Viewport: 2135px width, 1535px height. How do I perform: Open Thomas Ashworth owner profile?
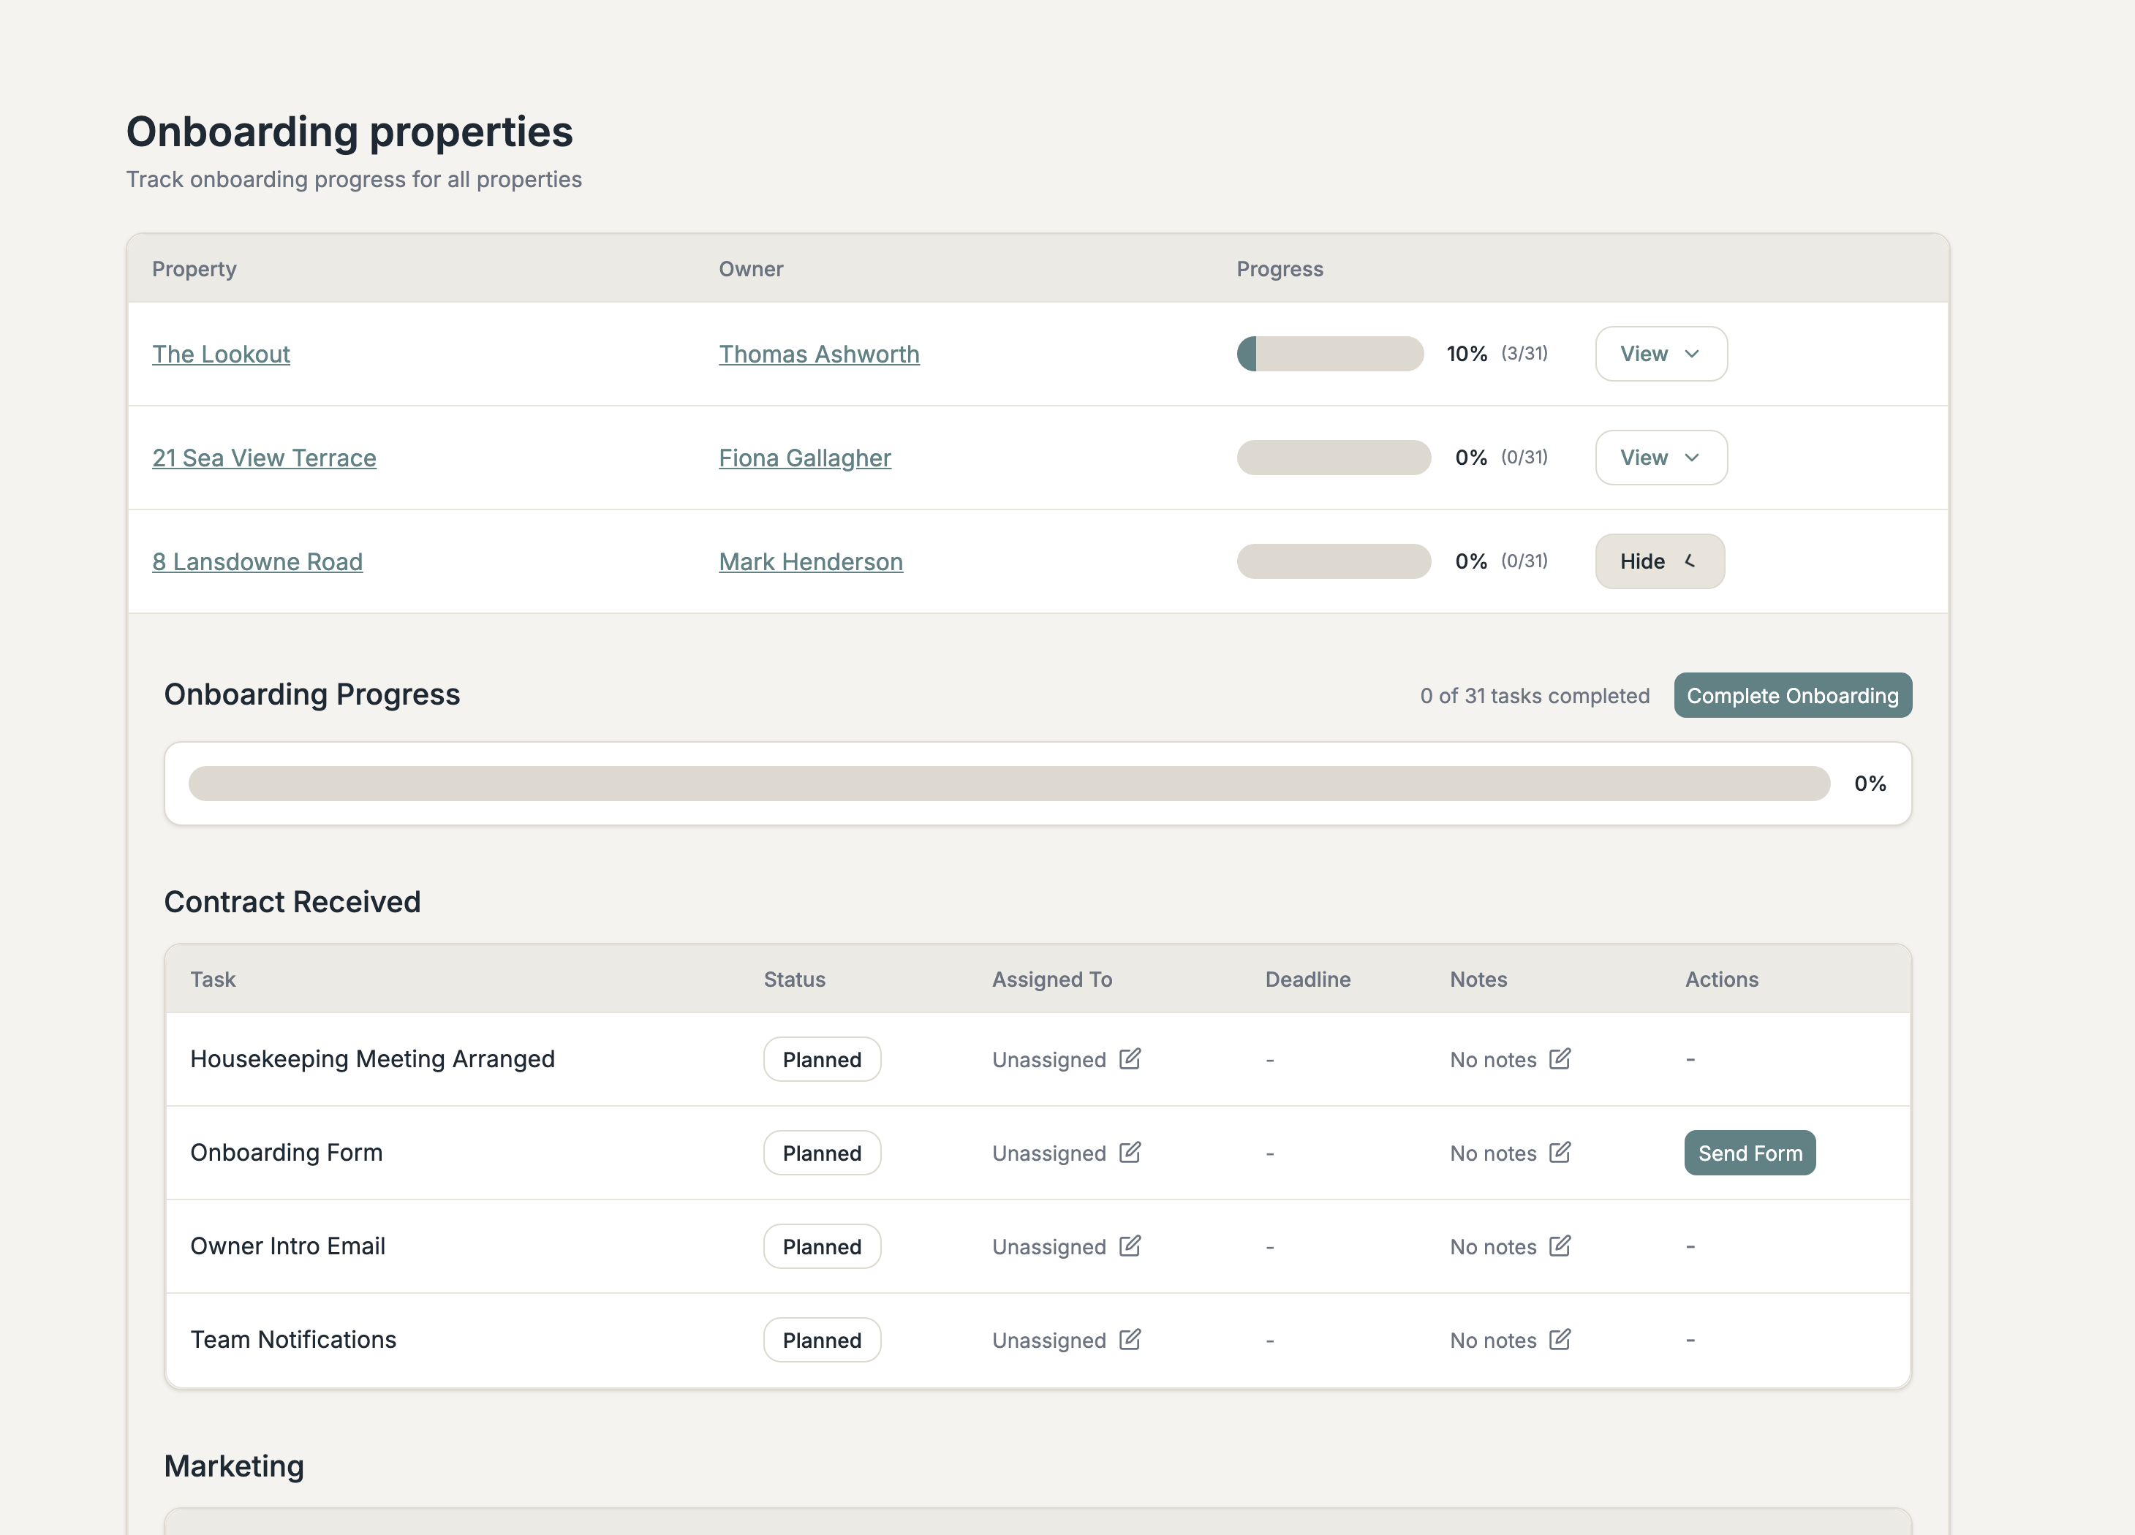819,354
